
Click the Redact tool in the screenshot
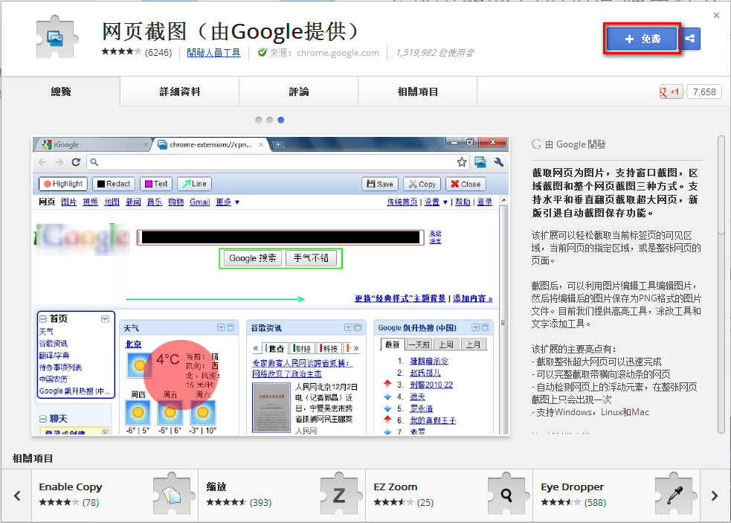(x=113, y=184)
